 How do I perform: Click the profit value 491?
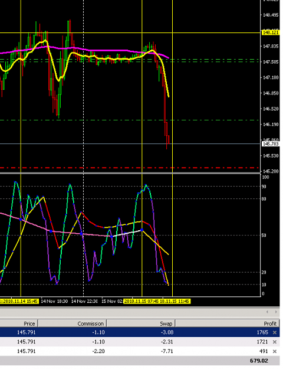coord(264,351)
